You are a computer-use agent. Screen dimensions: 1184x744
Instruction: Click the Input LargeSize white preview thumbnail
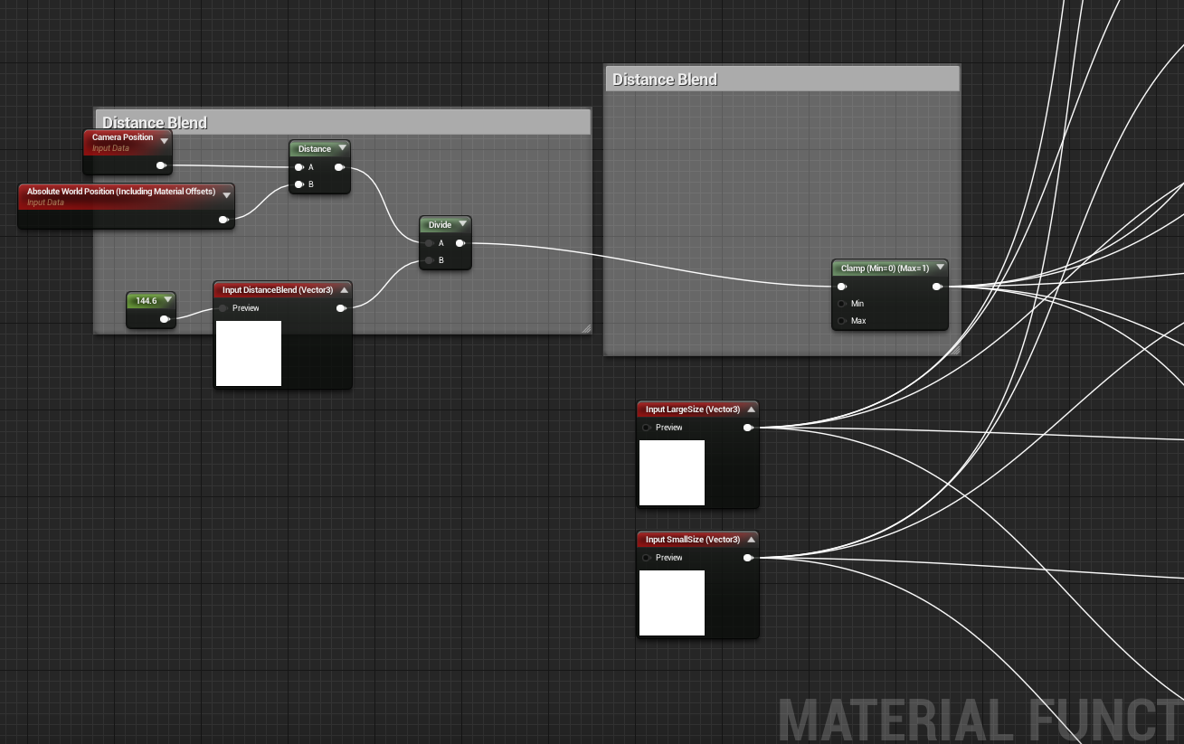click(x=672, y=473)
